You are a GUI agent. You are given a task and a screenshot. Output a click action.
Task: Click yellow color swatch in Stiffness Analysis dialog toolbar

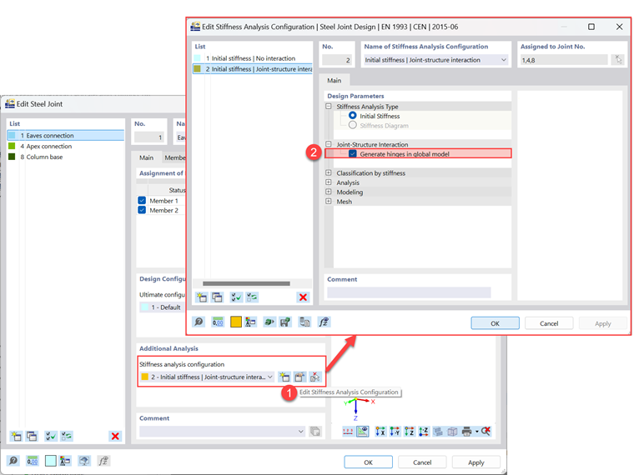click(x=236, y=322)
